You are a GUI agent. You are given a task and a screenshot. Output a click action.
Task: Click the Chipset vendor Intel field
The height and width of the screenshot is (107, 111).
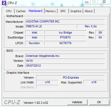(x=34, y=33)
